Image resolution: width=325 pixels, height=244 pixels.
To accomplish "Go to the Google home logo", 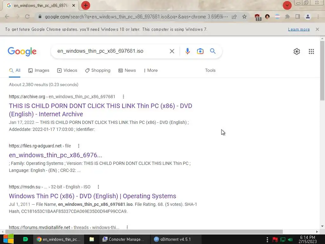I will pos(22,51).
